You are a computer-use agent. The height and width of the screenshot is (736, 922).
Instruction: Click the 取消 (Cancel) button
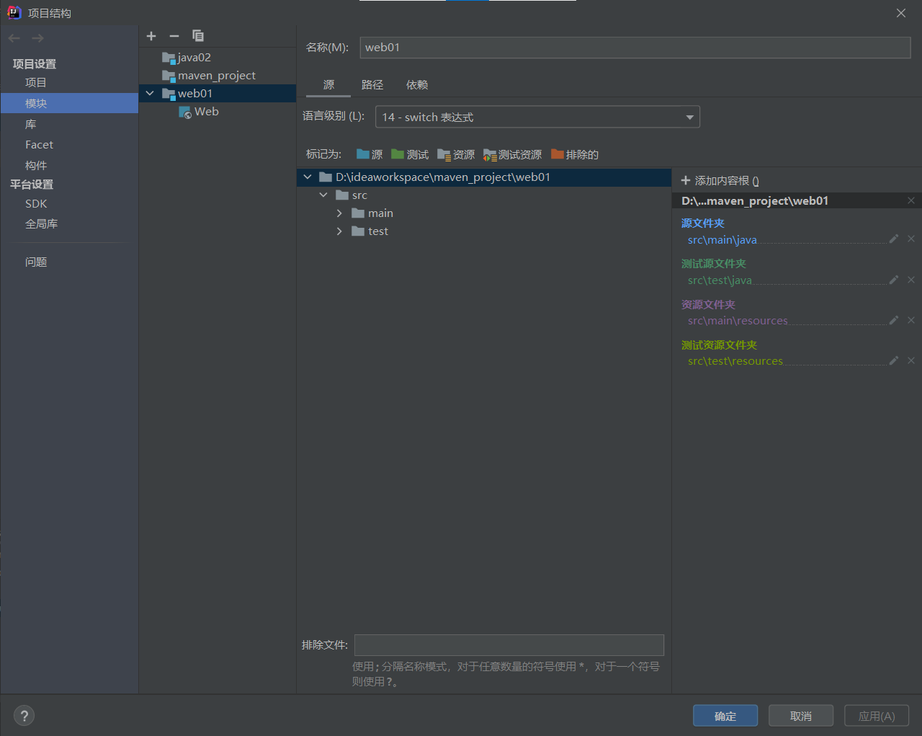801,716
